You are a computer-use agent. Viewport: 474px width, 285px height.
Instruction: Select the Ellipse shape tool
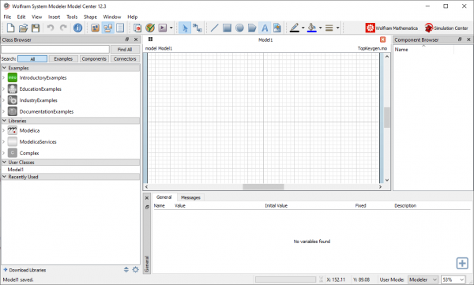[x=239, y=28]
